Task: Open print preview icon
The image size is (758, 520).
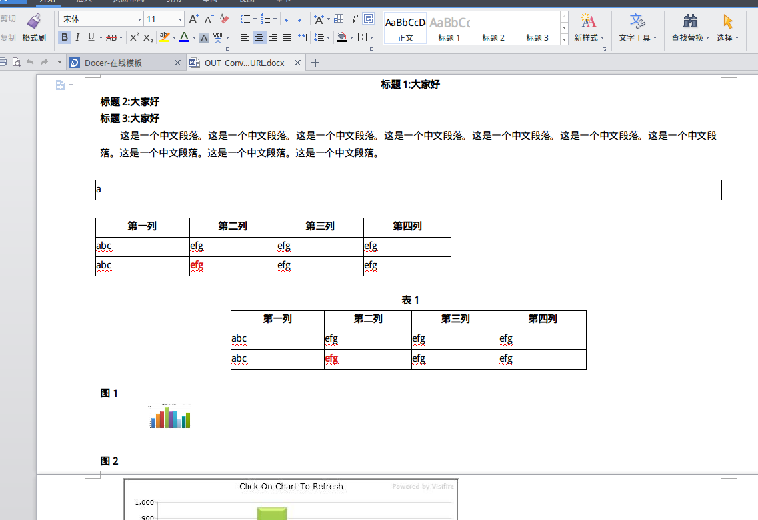Action: (17, 62)
